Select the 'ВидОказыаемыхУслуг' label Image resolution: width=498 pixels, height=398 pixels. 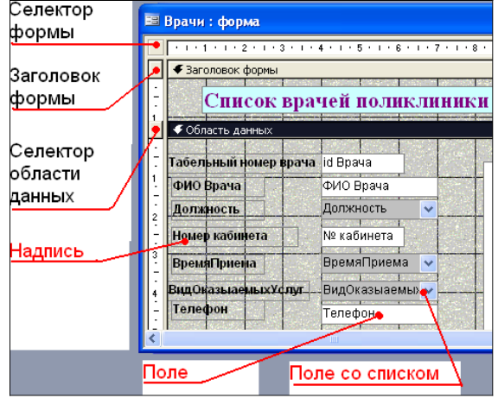(239, 290)
